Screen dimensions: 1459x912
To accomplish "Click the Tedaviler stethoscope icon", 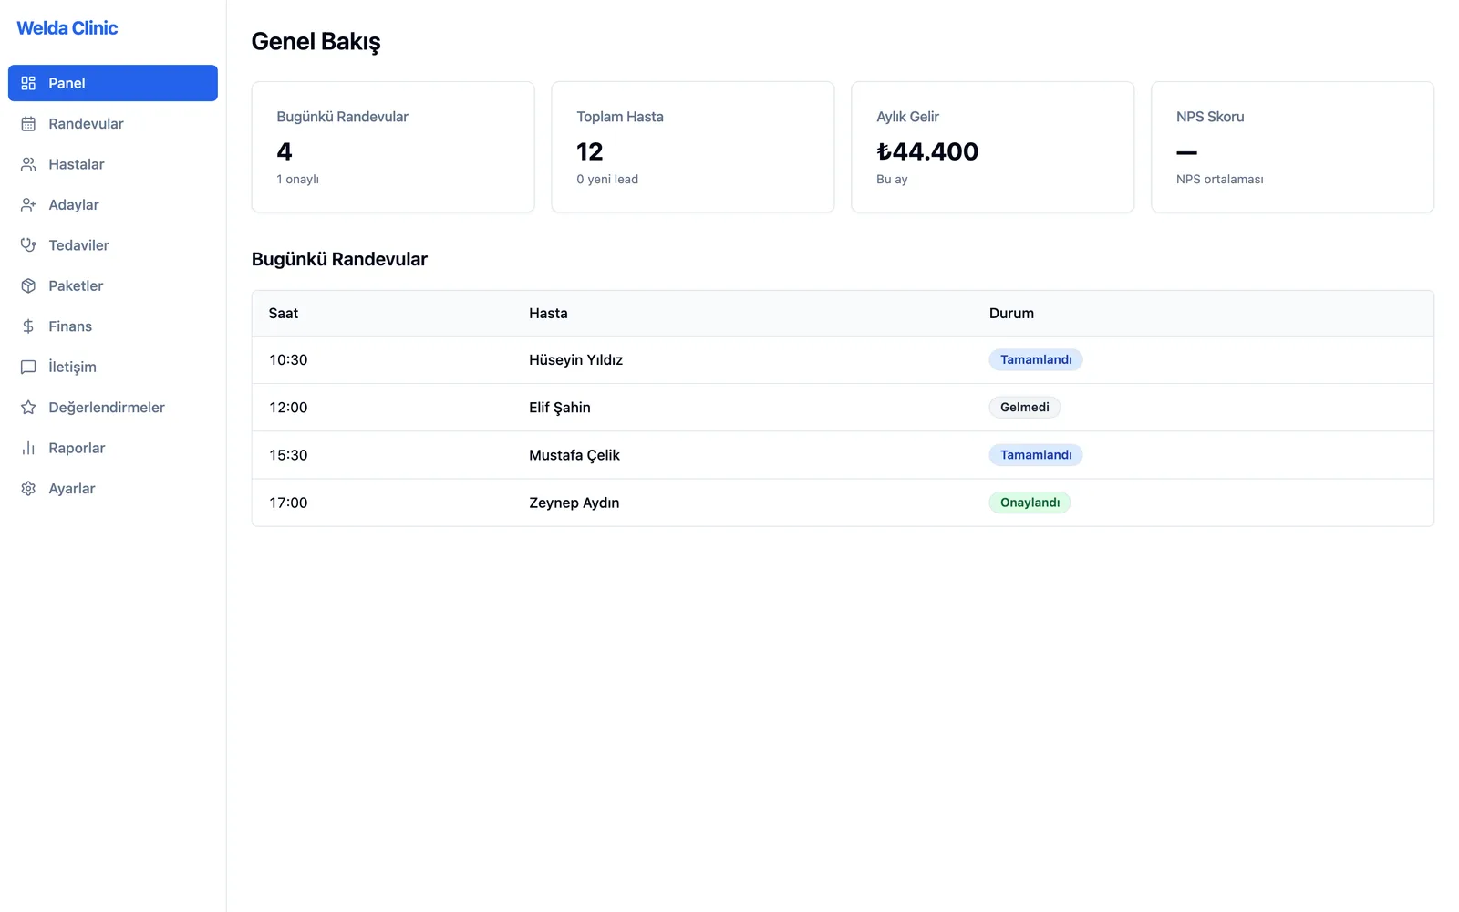I will [x=28, y=245].
